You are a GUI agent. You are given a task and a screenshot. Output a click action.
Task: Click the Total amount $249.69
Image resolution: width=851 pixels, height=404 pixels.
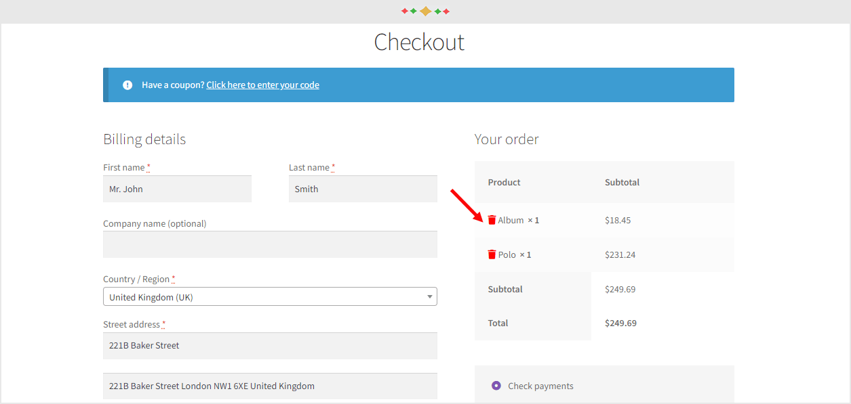point(620,323)
